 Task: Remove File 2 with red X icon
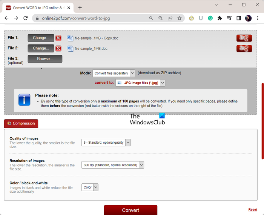(58, 49)
